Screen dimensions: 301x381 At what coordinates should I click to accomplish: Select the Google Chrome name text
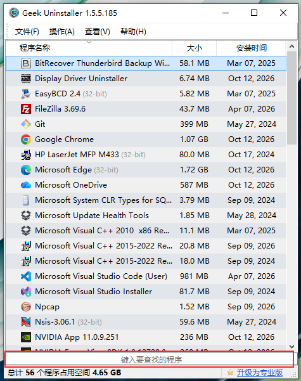point(64,139)
